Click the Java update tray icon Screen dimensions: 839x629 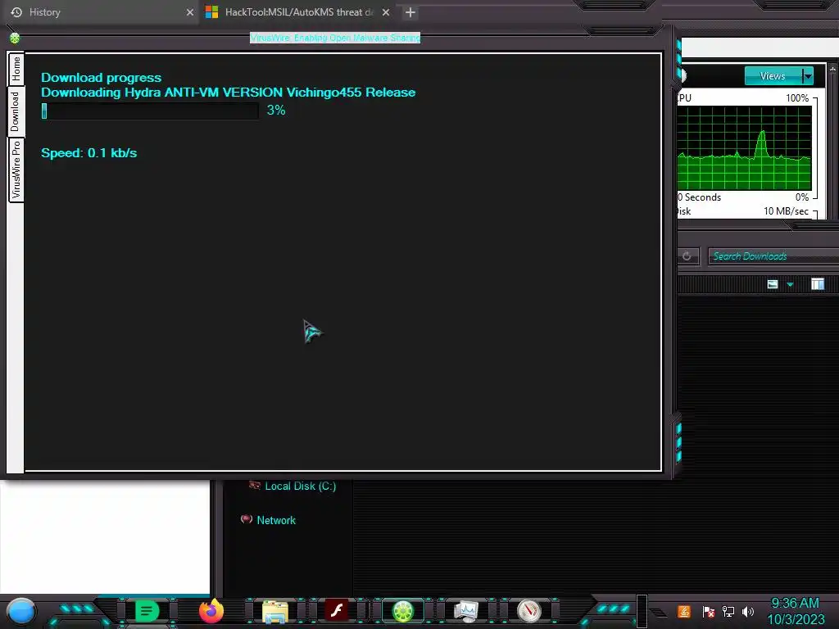click(684, 611)
